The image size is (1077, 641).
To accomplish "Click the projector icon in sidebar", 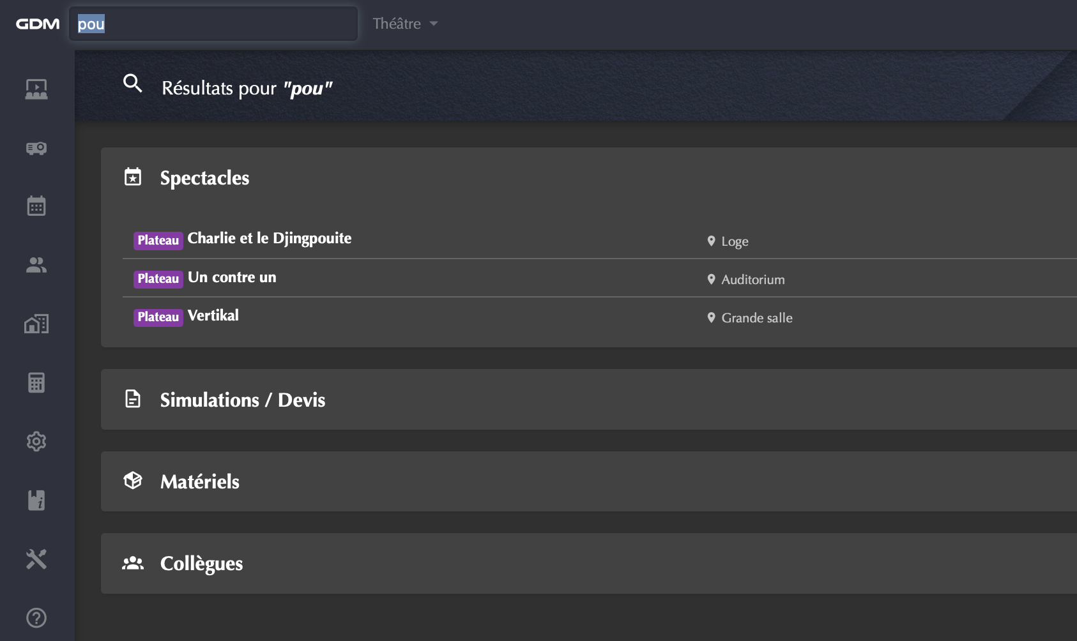I will click(36, 148).
